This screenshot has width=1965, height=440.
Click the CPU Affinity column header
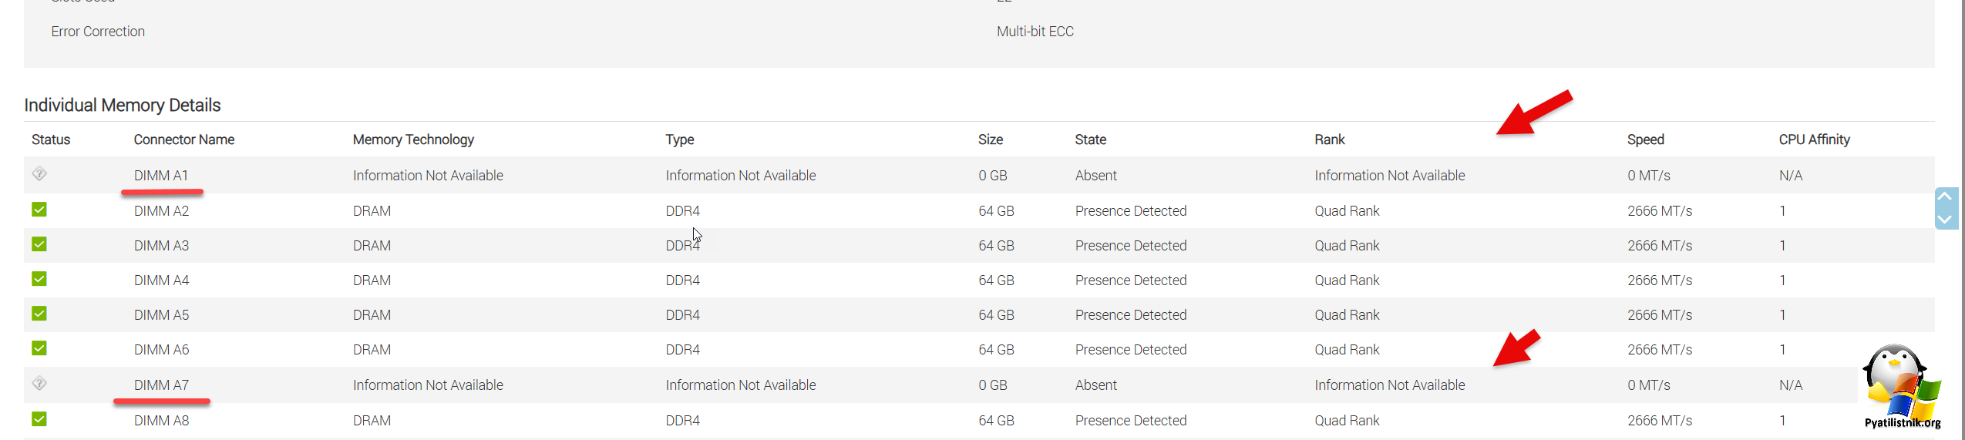1814,139
